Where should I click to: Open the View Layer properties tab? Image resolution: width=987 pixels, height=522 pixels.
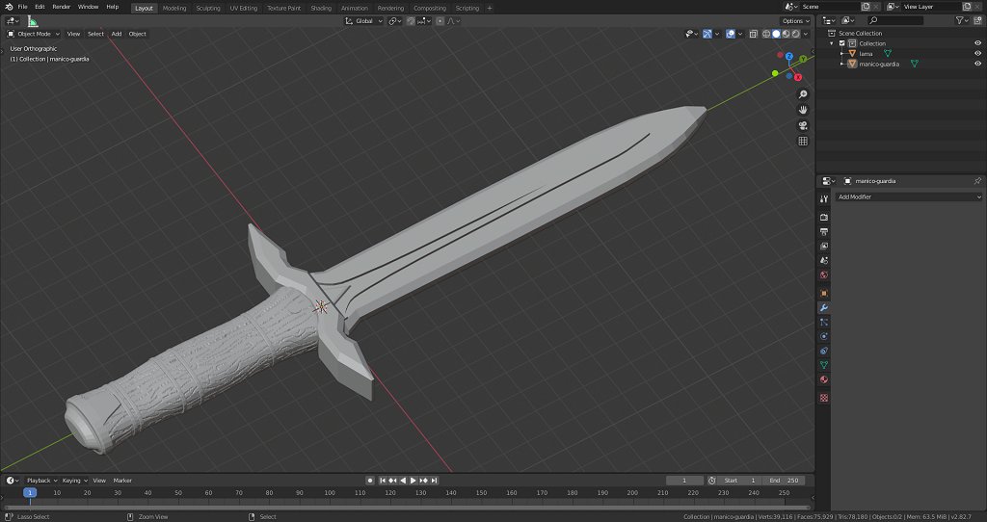coord(824,246)
